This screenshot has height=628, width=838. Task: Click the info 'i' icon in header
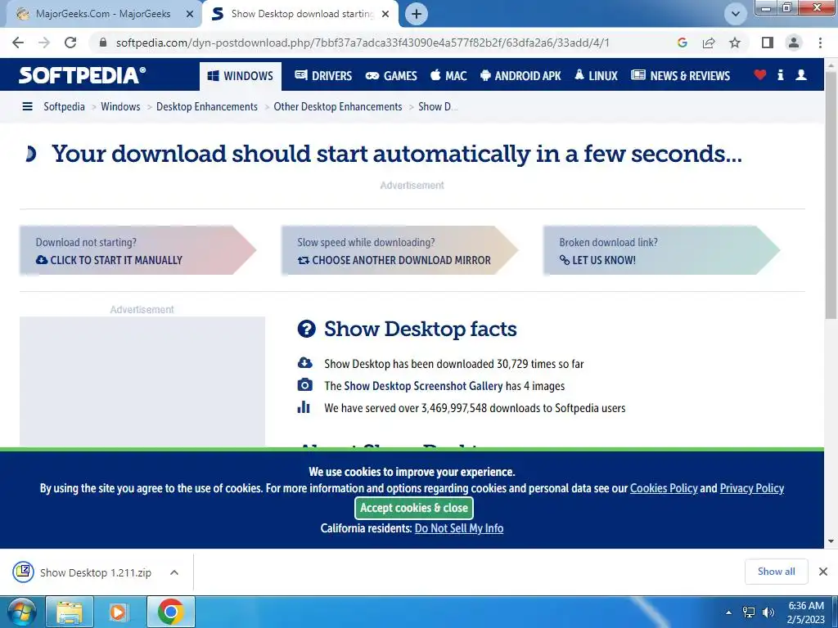780,75
